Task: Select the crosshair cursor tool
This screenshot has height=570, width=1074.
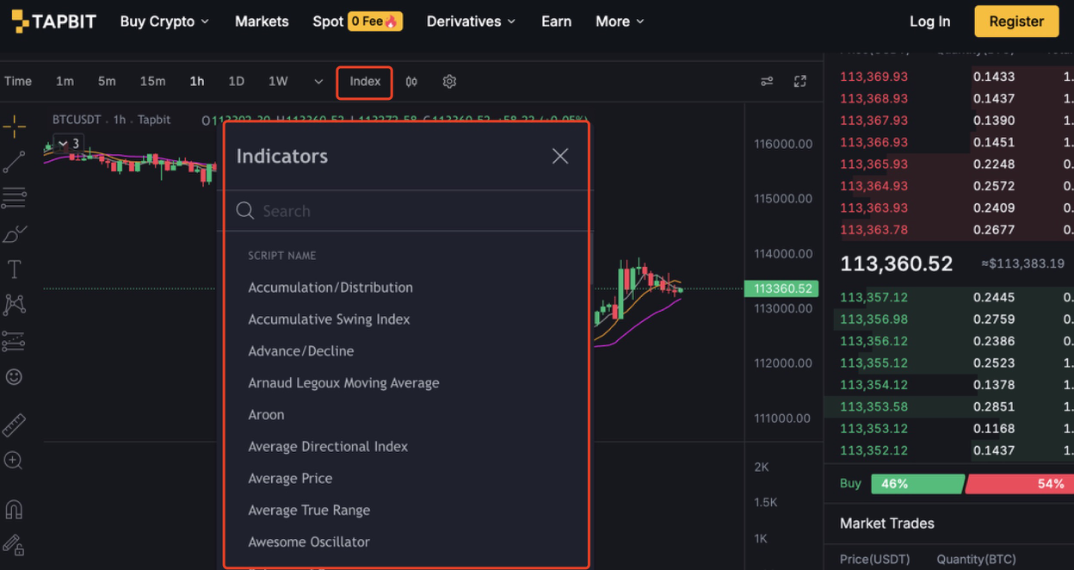Action: tap(14, 127)
